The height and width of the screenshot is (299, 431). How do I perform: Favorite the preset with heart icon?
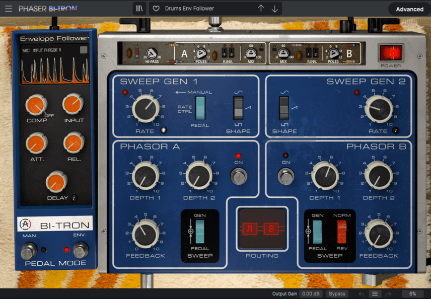156,9
